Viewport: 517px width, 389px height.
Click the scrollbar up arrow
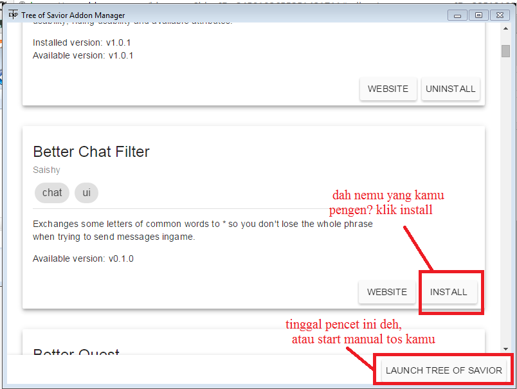click(505, 29)
